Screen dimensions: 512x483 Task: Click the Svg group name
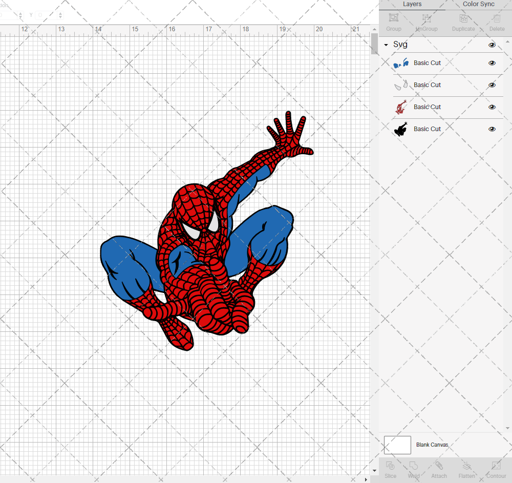point(400,45)
